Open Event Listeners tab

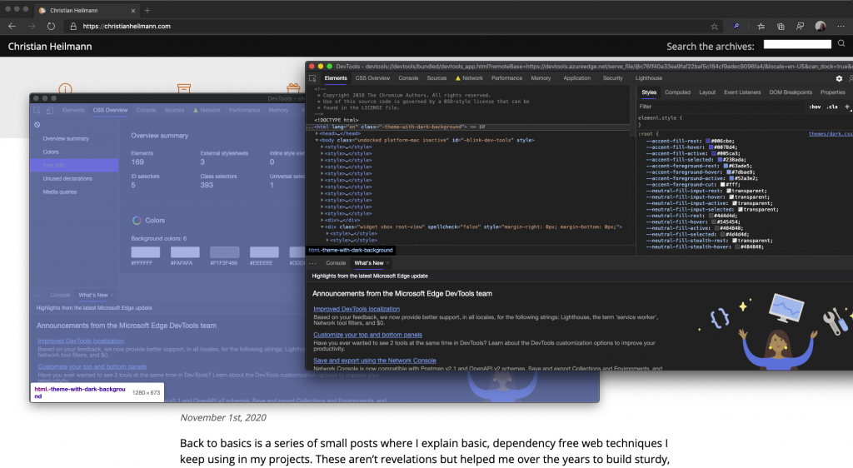[742, 92]
